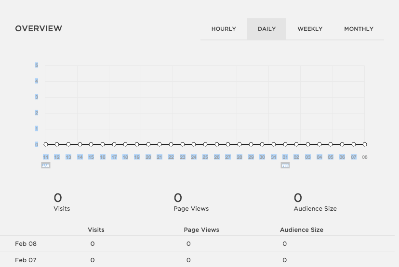Click the data point above date 25
Viewport: 399px width, 267px height.
click(x=205, y=144)
